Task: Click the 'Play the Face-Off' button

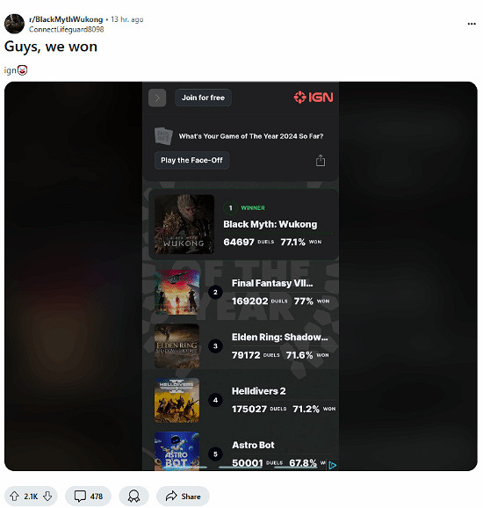Action: coord(191,160)
